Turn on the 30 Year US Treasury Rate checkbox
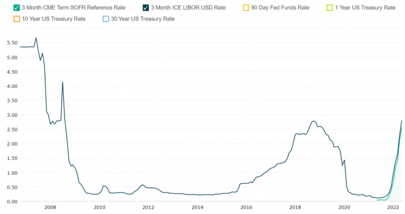The image size is (405, 214). 106,19
